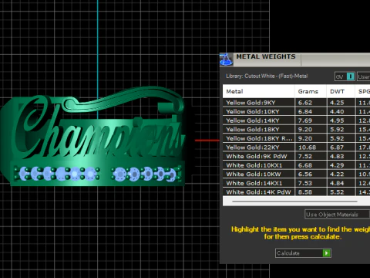The height and width of the screenshot is (278, 370).
Task: Click the 4.22 DWT value
Action: click(x=337, y=175)
